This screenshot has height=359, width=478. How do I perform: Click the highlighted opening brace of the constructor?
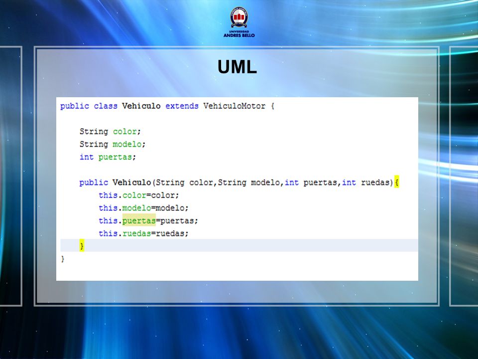(x=397, y=182)
